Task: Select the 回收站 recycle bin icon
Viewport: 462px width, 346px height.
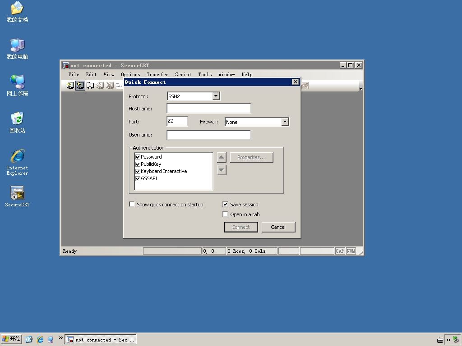Action: point(17,123)
